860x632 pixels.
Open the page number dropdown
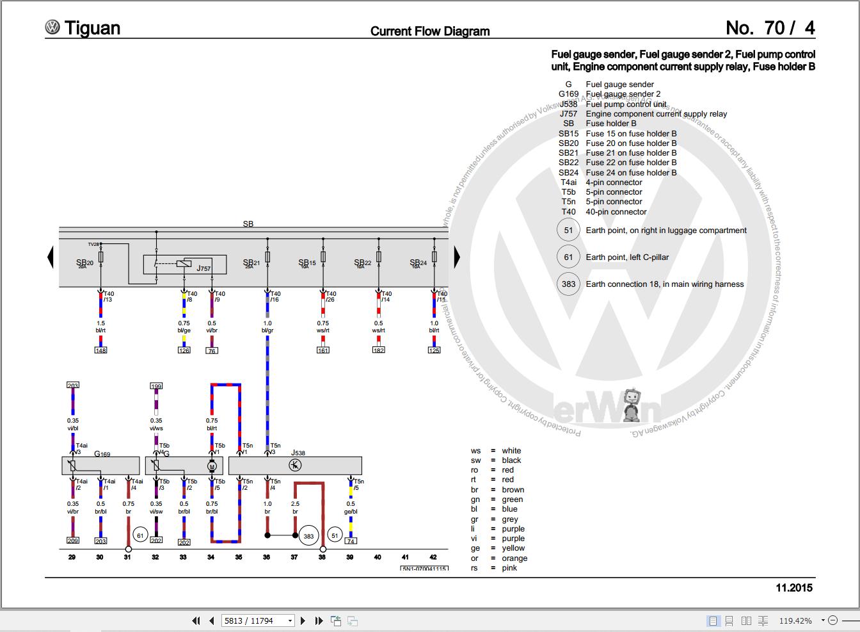coord(290,620)
